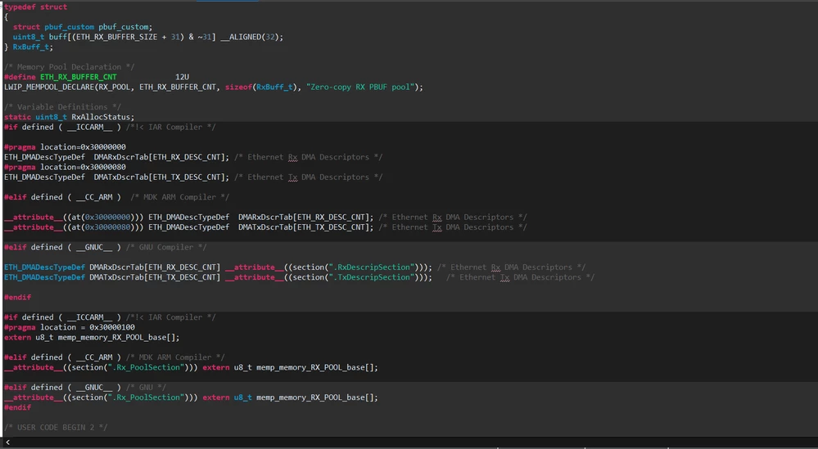Image resolution: width=818 pixels, height=449 pixels.
Task: Click the ".TxDescripSection" string
Action: 372,277
